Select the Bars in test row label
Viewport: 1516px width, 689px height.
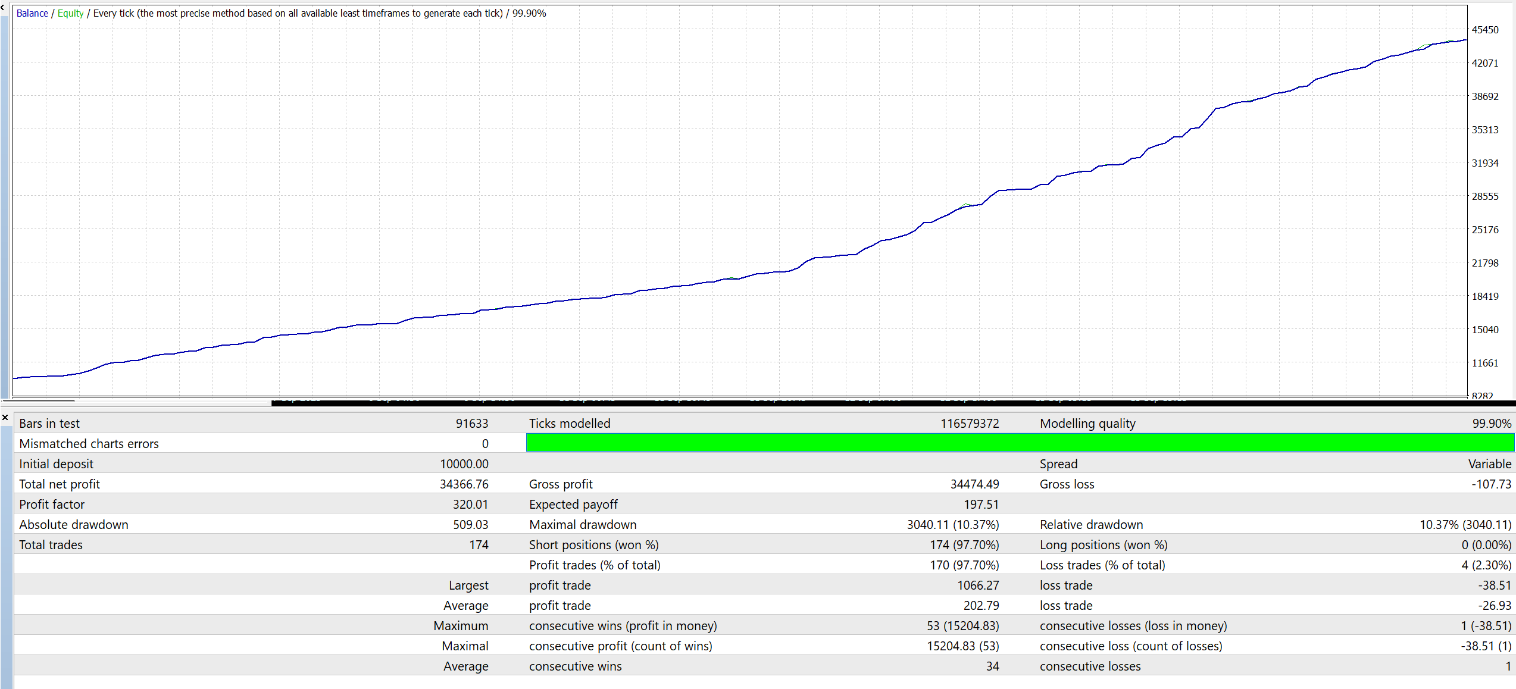[x=49, y=424]
